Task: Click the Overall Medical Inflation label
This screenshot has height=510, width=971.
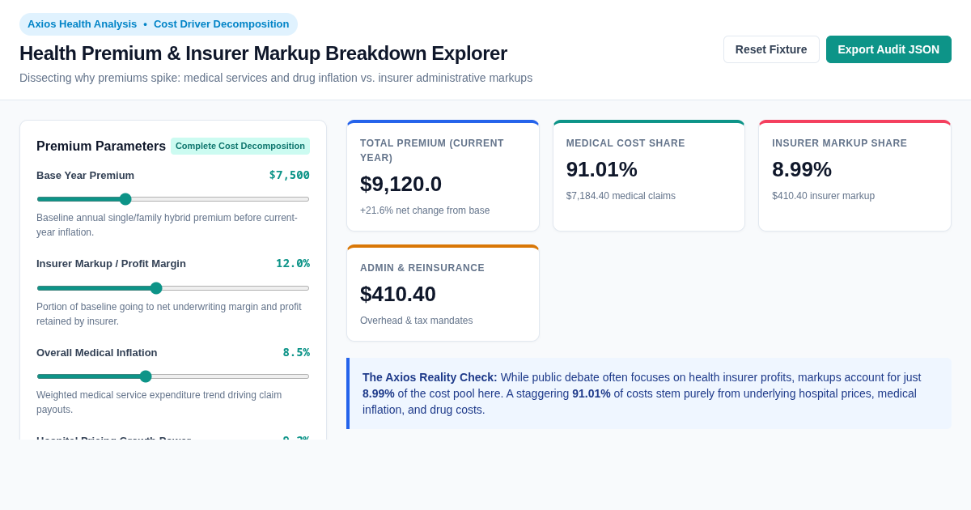Action: tap(97, 352)
